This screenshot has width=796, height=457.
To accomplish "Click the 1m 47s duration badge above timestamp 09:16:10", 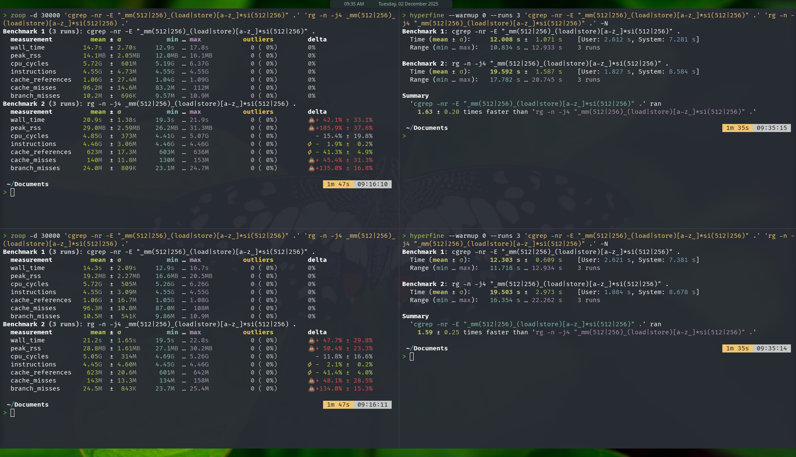I will click(338, 184).
